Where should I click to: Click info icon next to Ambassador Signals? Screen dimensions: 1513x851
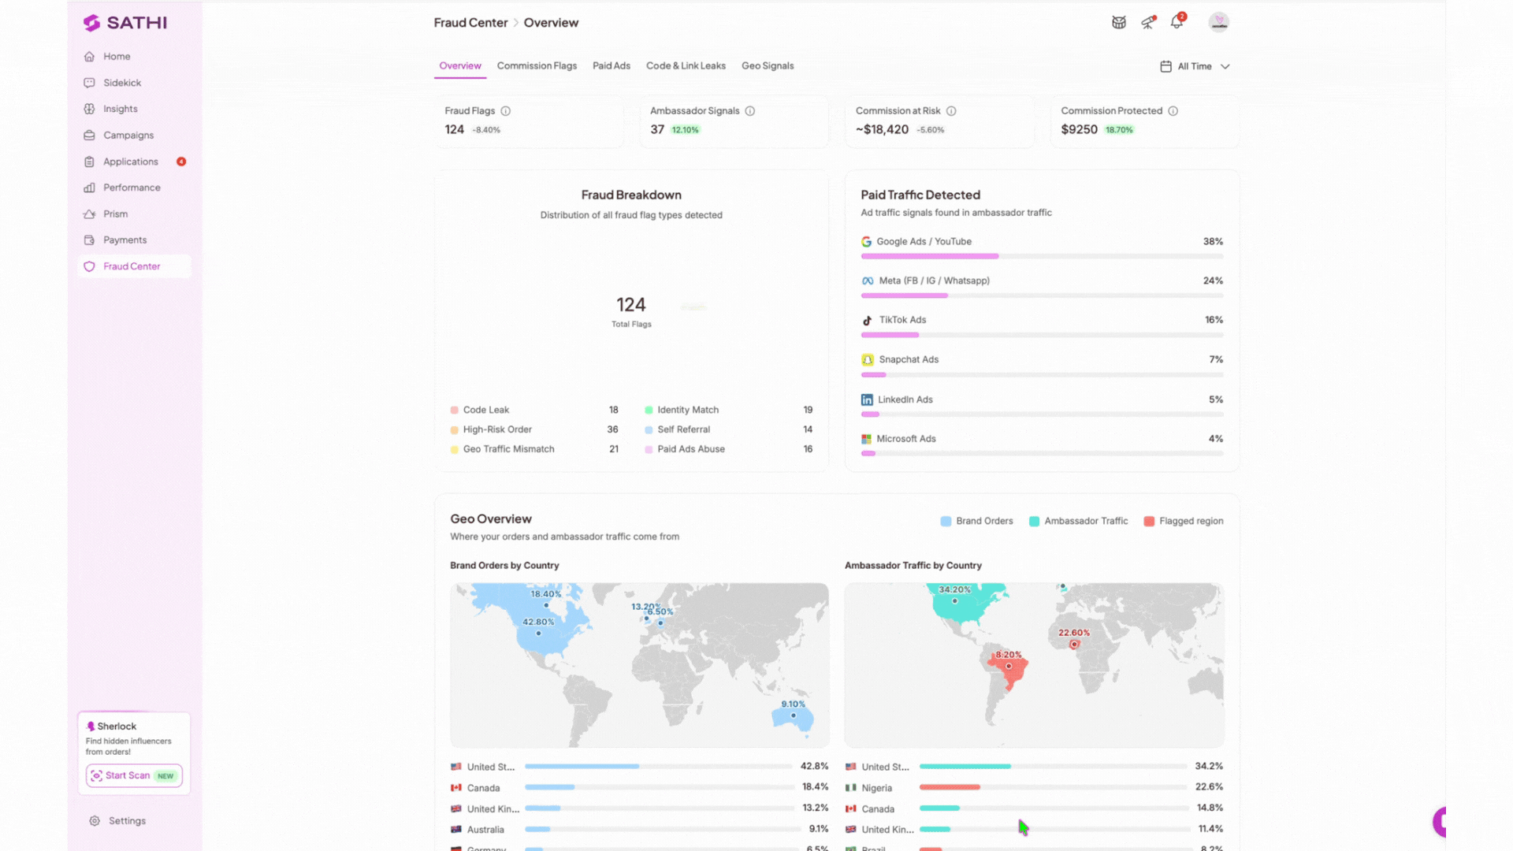click(x=750, y=111)
